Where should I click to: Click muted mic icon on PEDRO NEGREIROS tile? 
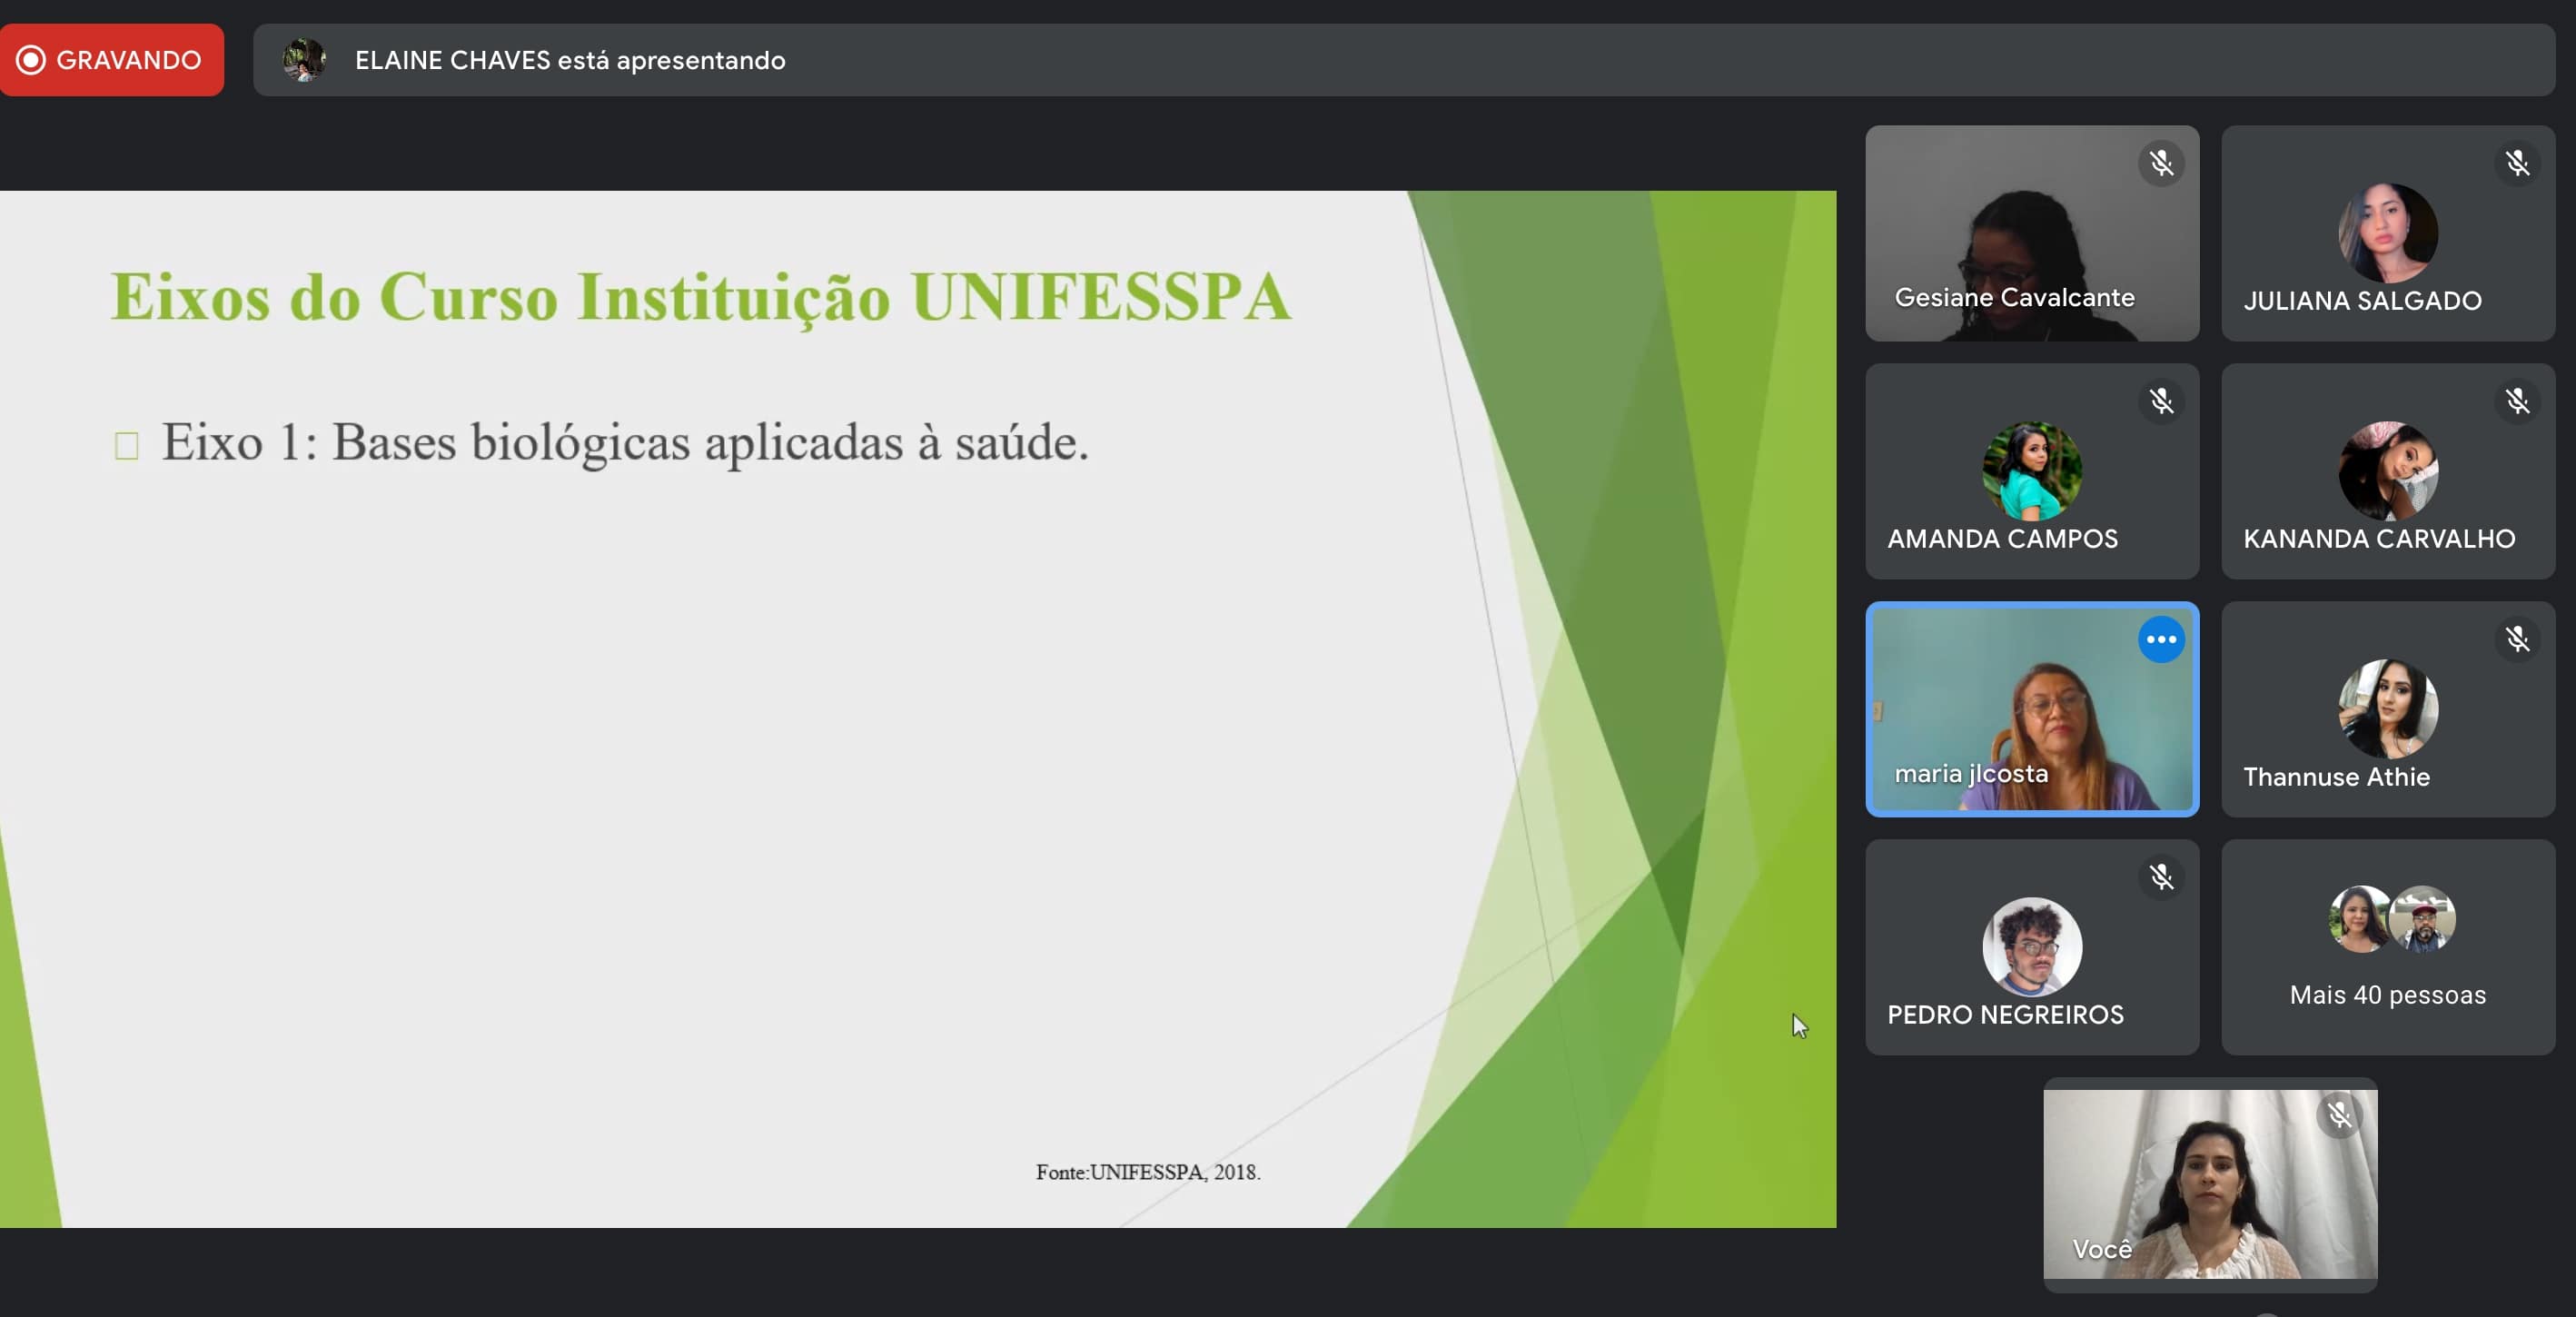click(2161, 877)
